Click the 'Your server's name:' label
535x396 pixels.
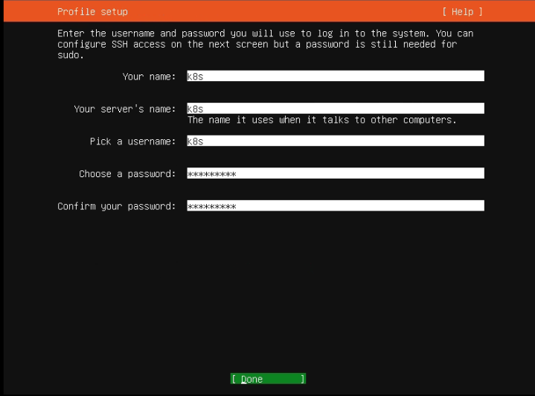click(x=125, y=109)
